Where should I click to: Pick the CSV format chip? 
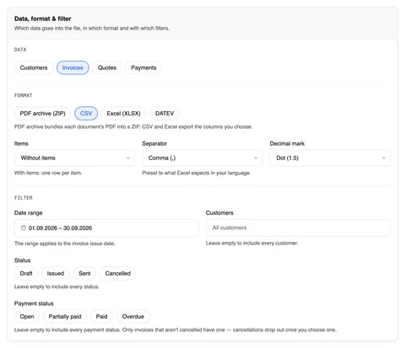point(86,114)
